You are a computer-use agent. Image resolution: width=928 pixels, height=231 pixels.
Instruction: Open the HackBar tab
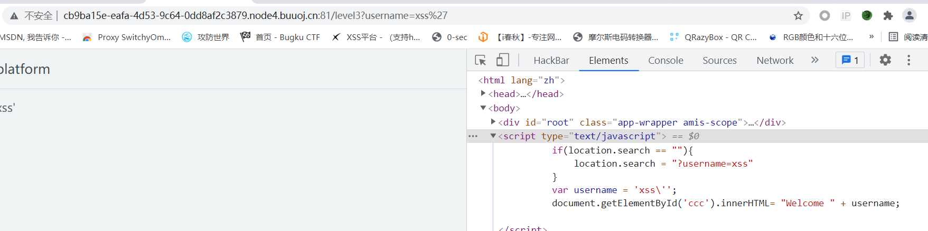551,61
